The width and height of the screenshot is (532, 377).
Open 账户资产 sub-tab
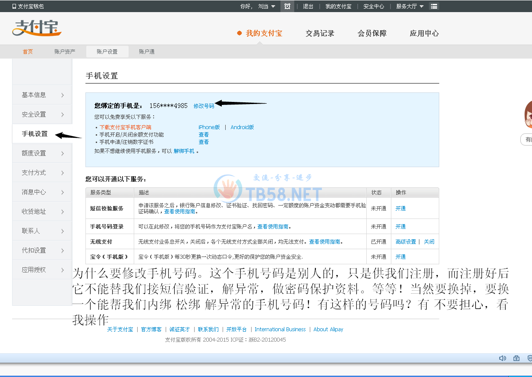65,51
